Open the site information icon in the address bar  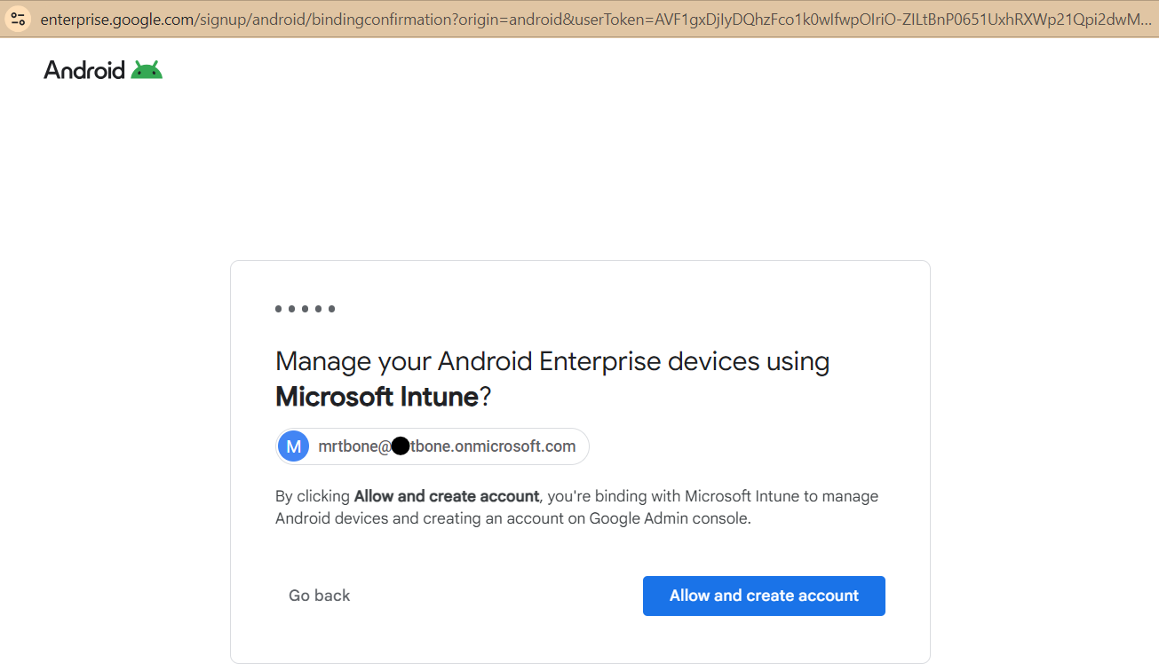tap(18, 18)
